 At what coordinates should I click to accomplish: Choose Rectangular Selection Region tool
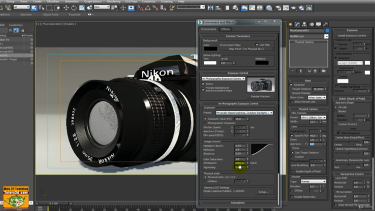point(49,8)
